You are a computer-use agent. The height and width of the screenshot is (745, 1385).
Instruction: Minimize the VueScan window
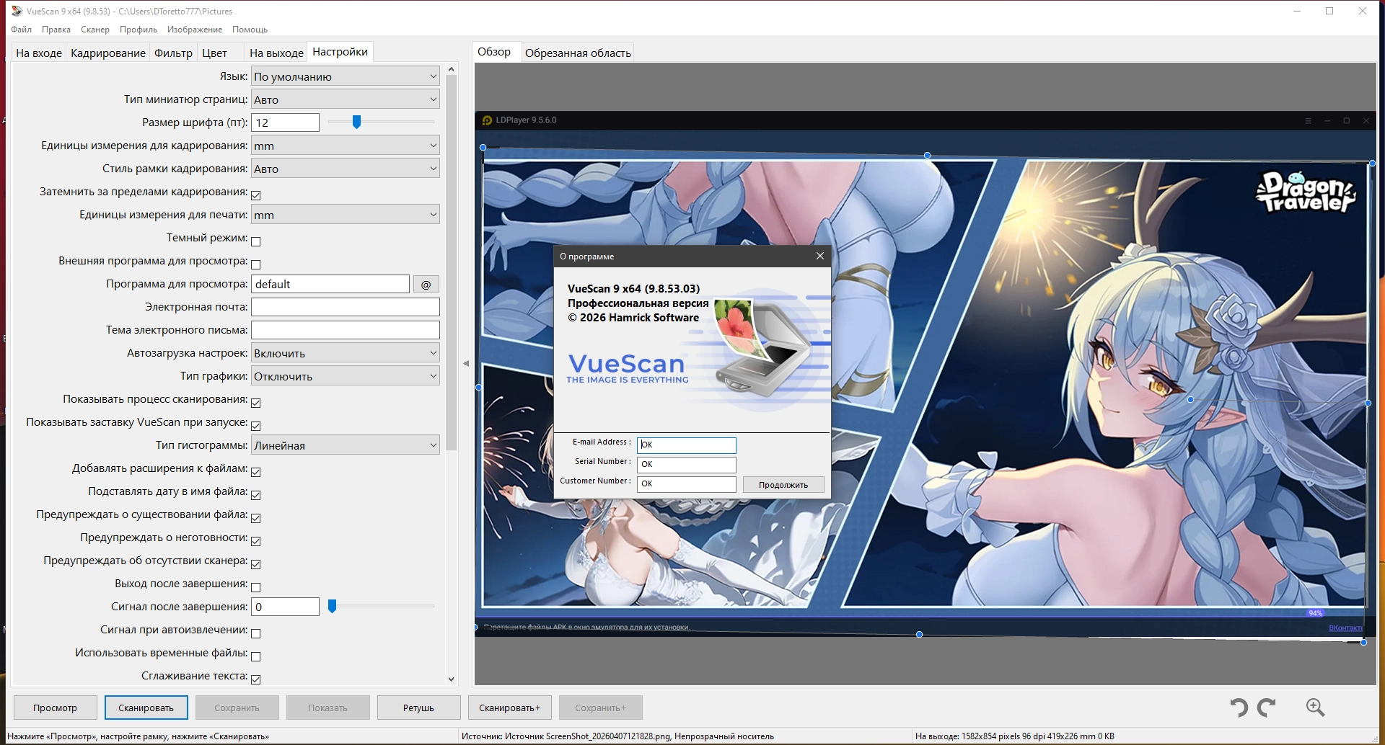point(1297,11)
